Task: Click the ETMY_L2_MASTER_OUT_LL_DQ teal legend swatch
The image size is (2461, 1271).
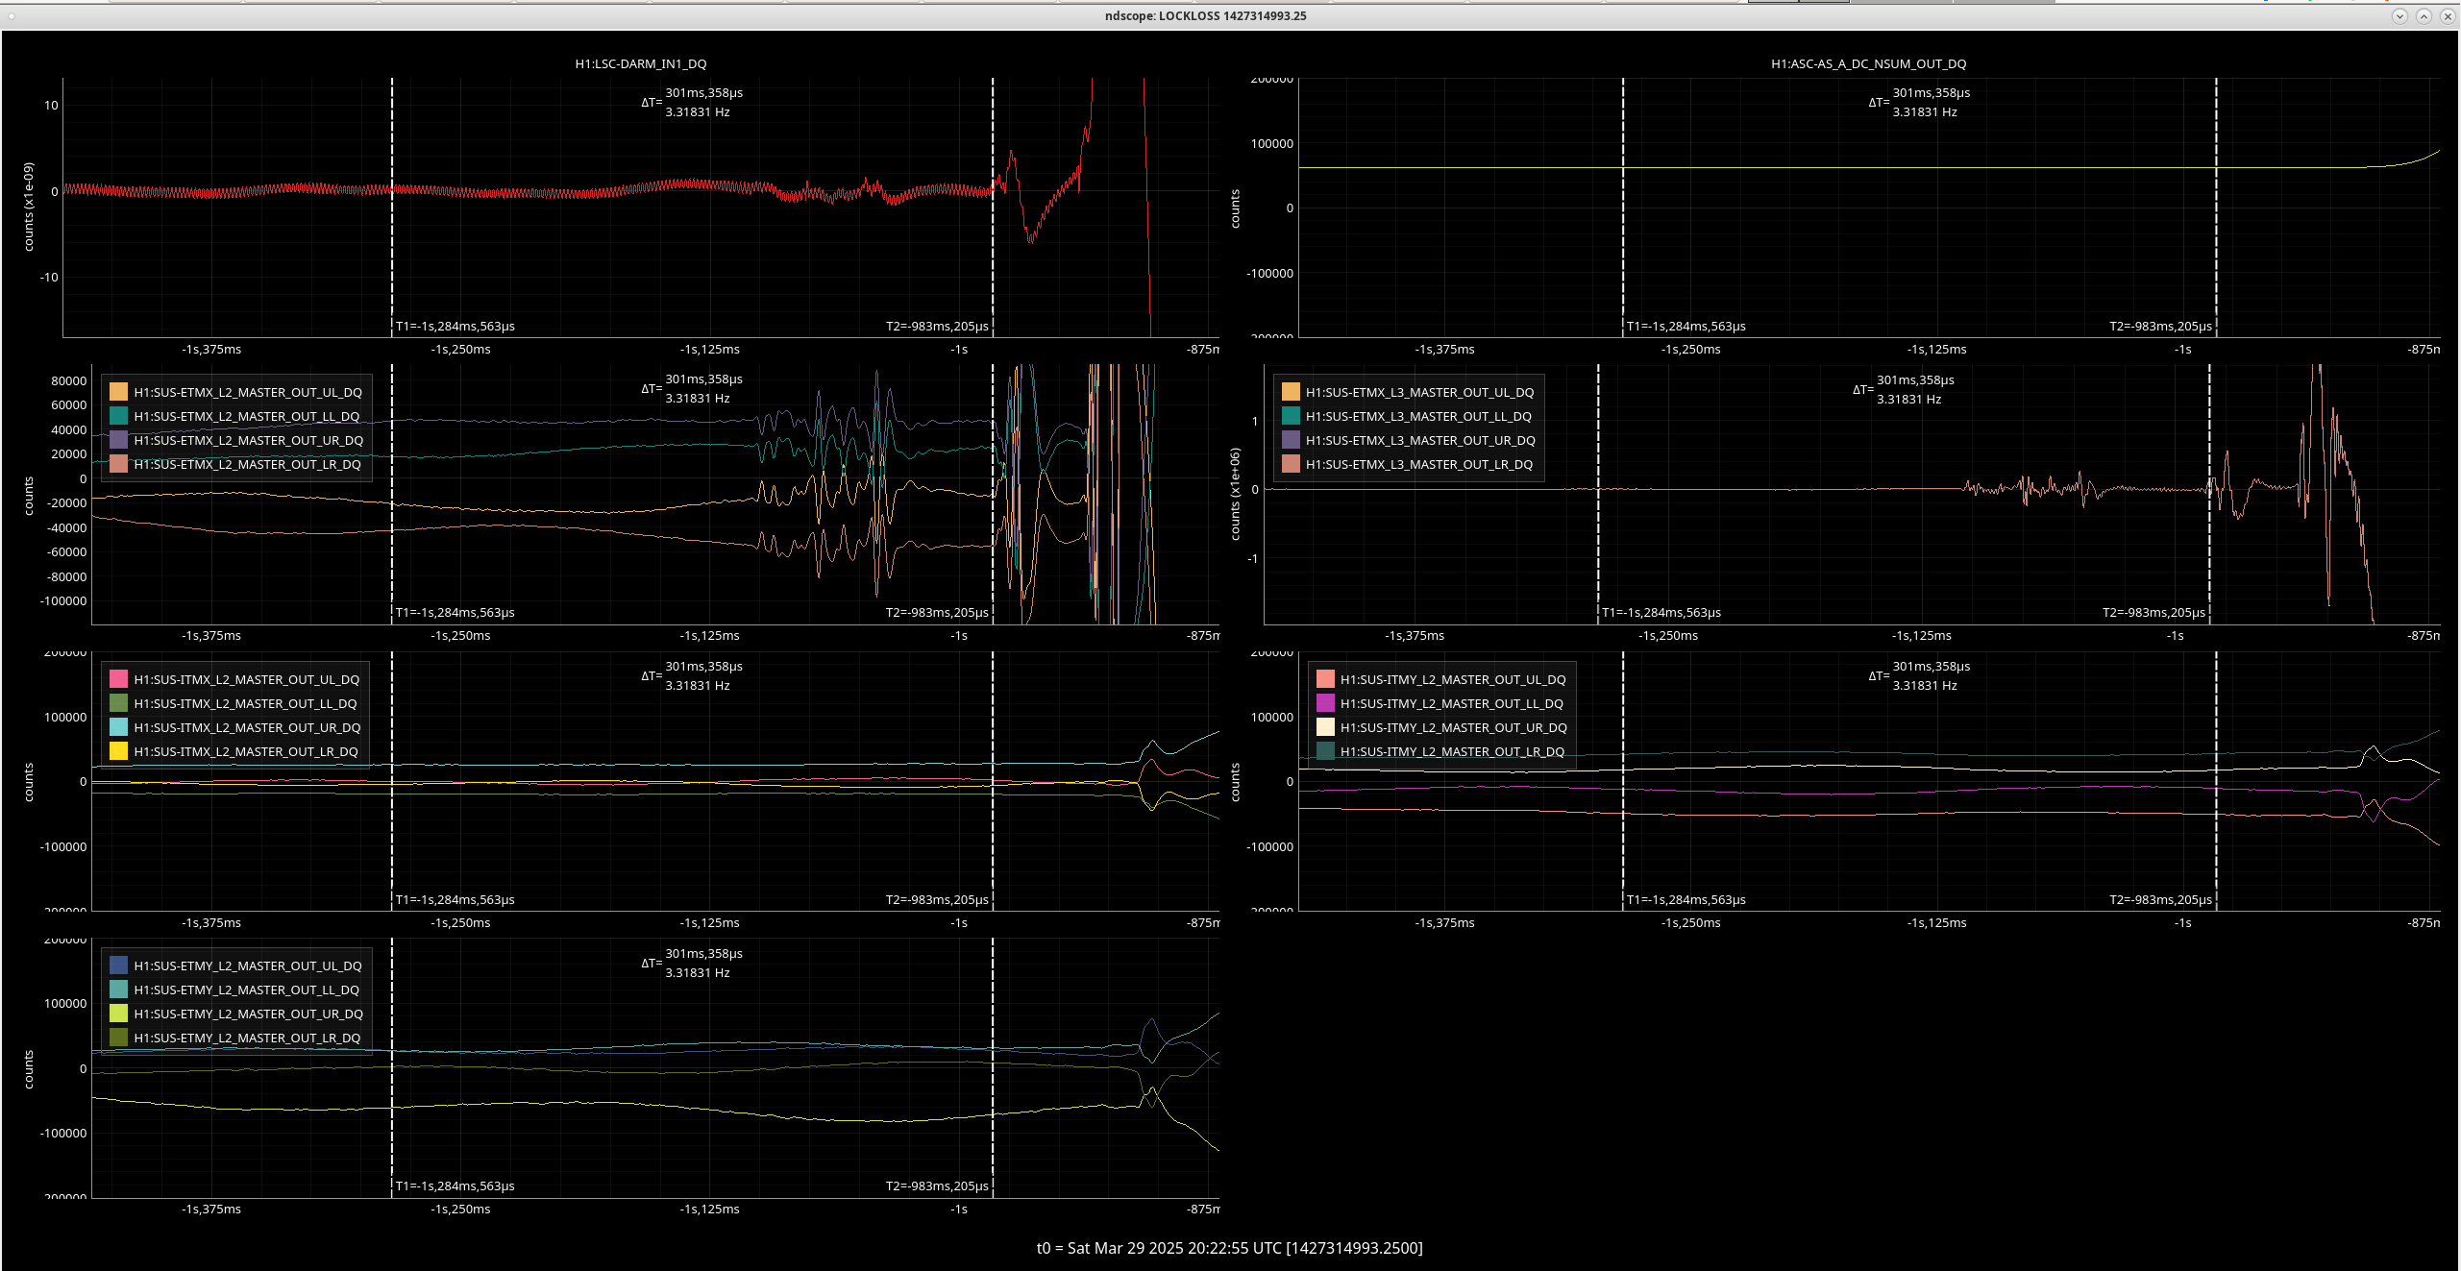Action: 118,990
